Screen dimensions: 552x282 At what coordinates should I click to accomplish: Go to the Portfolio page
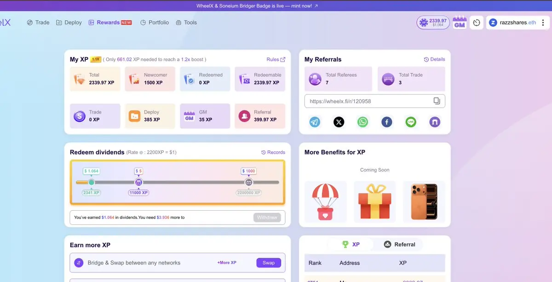click(155, 22)
